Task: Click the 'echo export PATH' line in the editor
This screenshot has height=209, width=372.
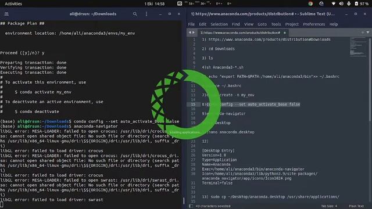Action: pyautogui.click(x=274, y=77)
